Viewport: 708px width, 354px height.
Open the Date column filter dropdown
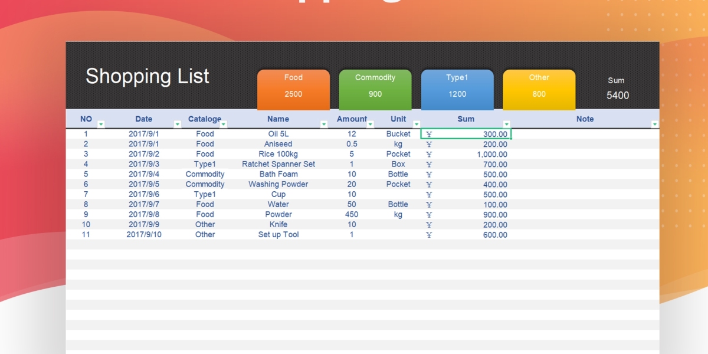(178, 124)
